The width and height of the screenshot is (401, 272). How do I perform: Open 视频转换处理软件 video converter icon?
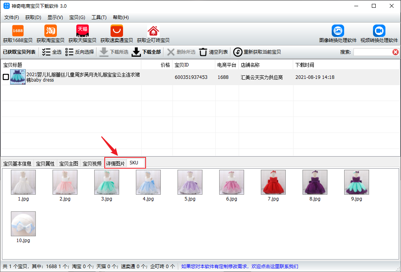379,31
